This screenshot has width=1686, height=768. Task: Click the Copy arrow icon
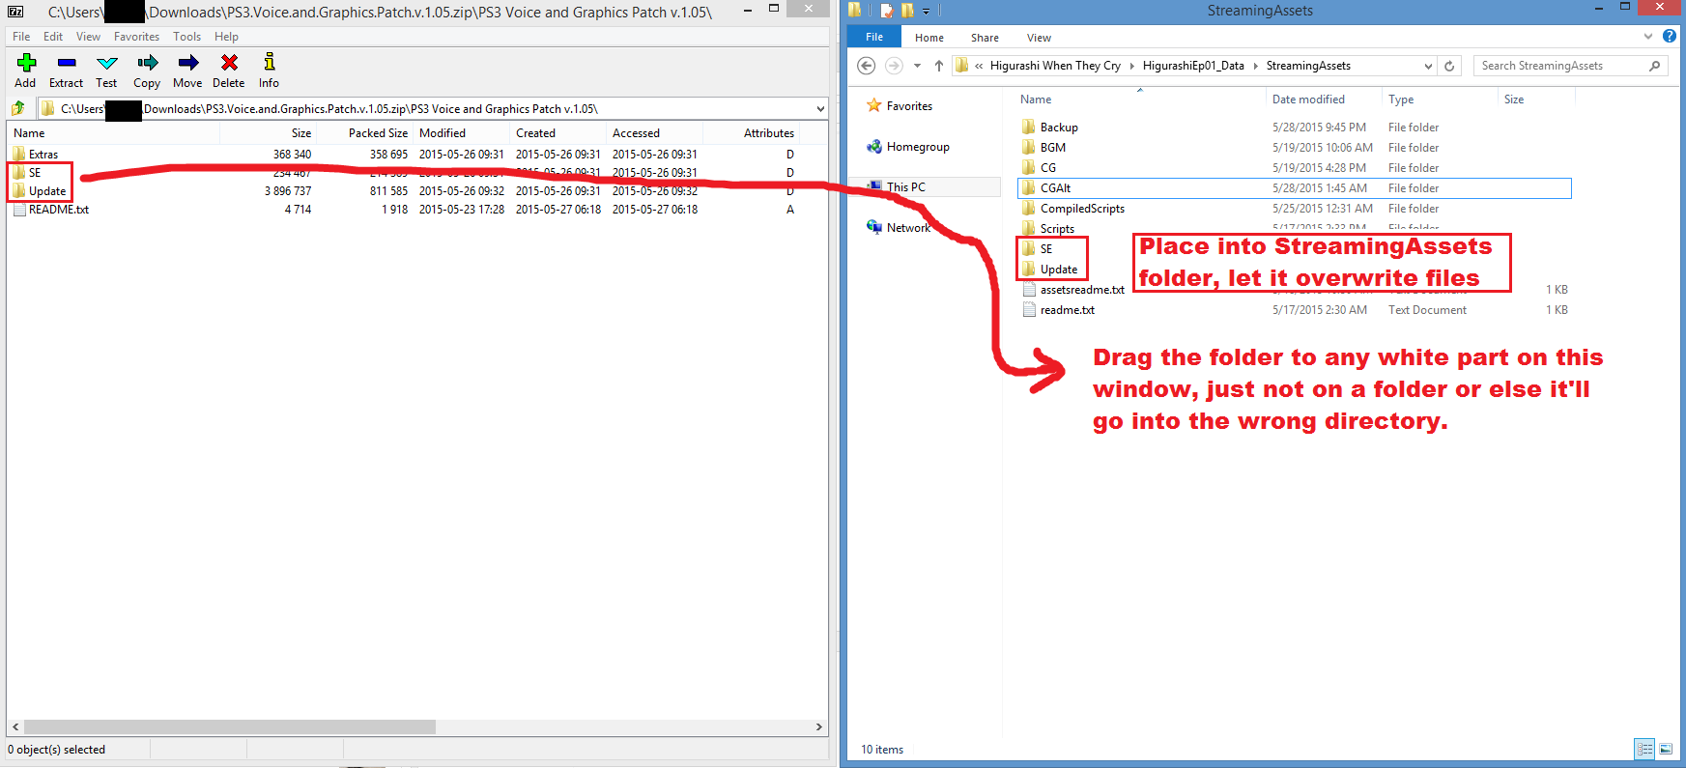[x=147, y=64]
